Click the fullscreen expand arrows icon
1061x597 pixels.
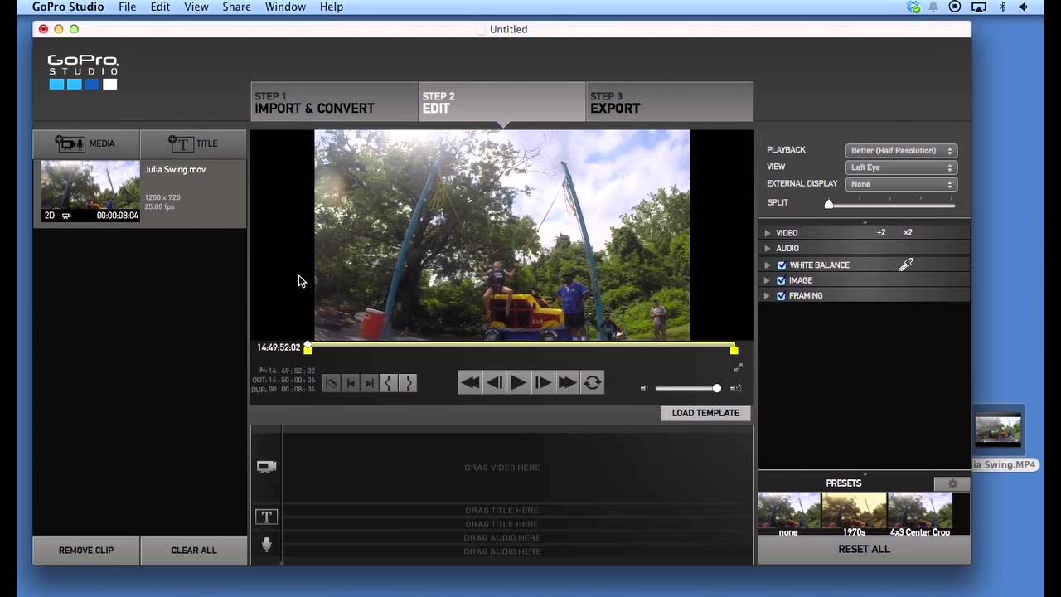point(738,367)
